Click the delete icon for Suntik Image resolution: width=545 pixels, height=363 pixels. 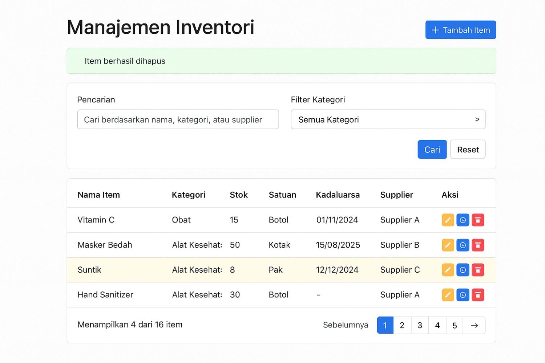(x=478, y=270)
